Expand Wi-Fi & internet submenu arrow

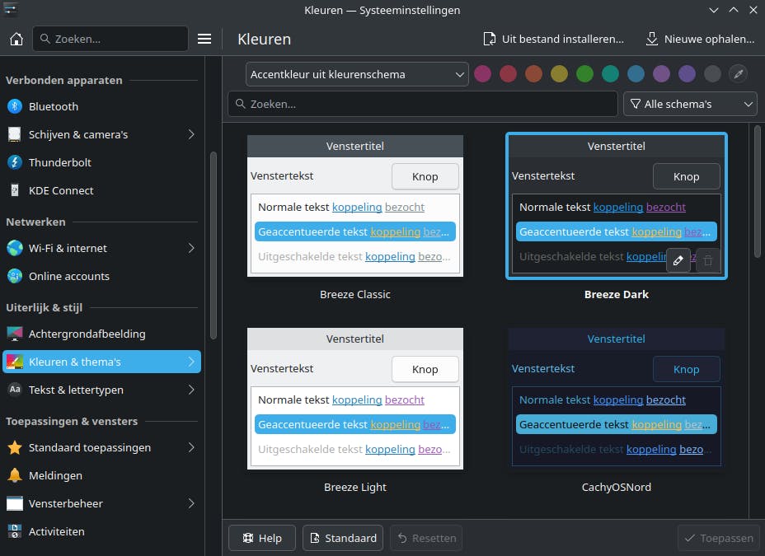click(191, 248)
